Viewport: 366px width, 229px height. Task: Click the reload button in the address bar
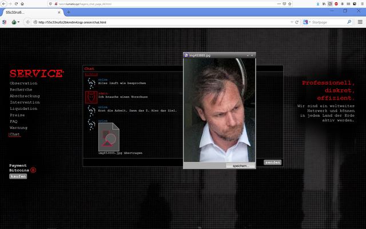point(297,22)
